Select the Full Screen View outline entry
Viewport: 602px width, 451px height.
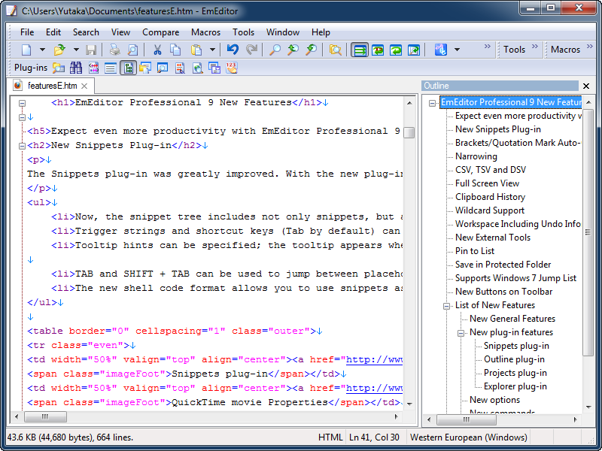point(487,183)
